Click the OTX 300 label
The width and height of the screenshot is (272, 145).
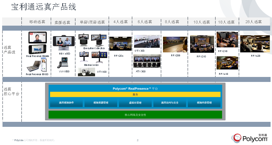[139, 51]
